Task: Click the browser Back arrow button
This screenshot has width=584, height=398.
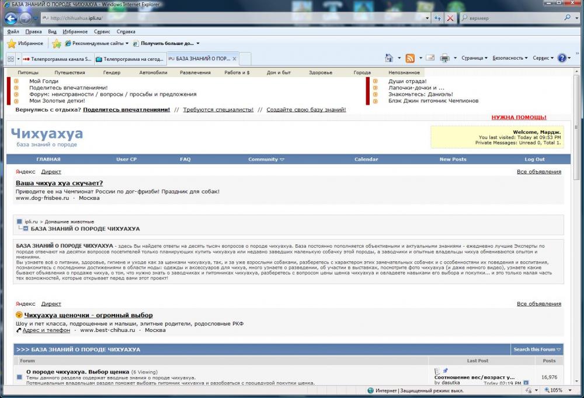Action: 11,18
